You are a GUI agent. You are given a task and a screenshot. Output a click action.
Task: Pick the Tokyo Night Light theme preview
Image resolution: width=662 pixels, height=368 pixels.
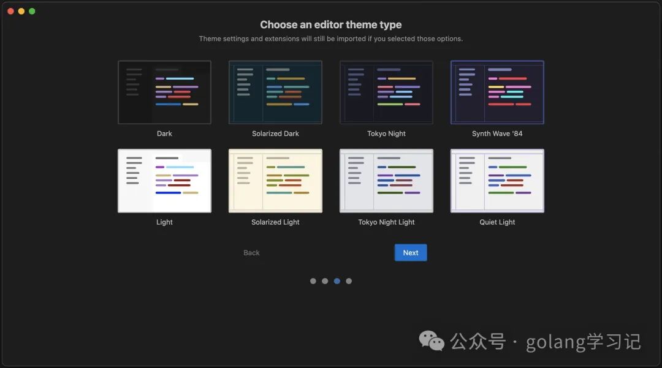(x=386, y=181)
